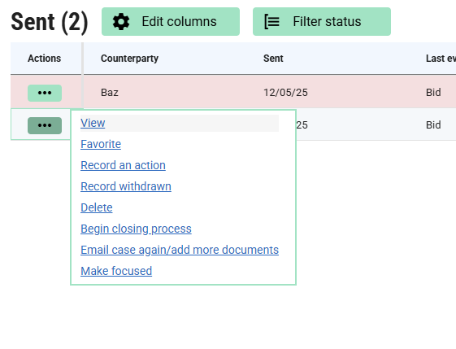Image resolution: width=456 pixels, height=349 pixels.
Task: Open the Filter status button
Action: click(322, 22)
